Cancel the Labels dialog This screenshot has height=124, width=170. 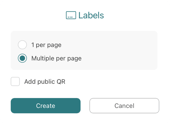click(x=124, y=106)
